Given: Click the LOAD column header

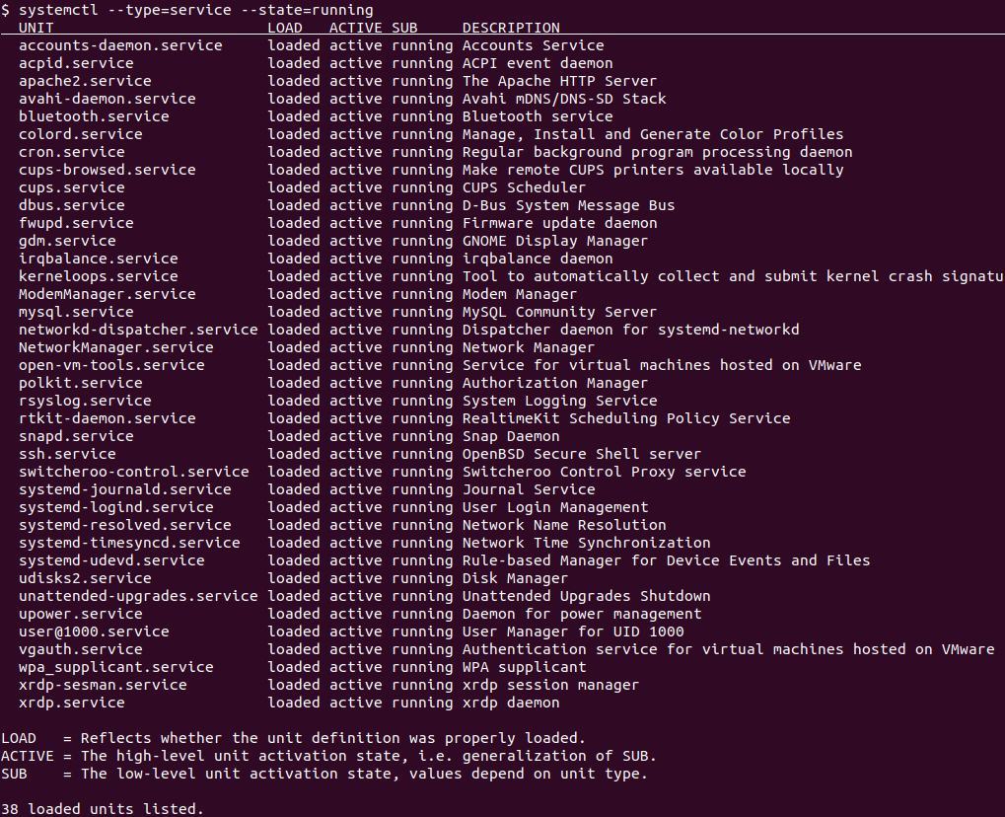Looking at the screenshot, I should (285, 28).
